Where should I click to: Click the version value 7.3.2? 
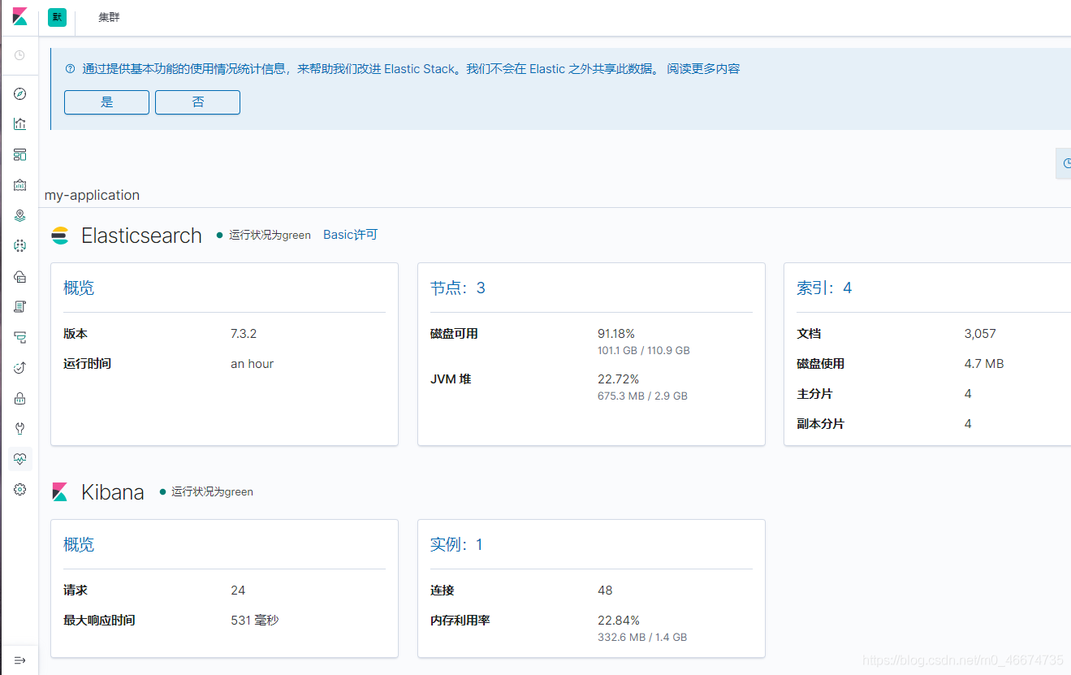[244, 334]
